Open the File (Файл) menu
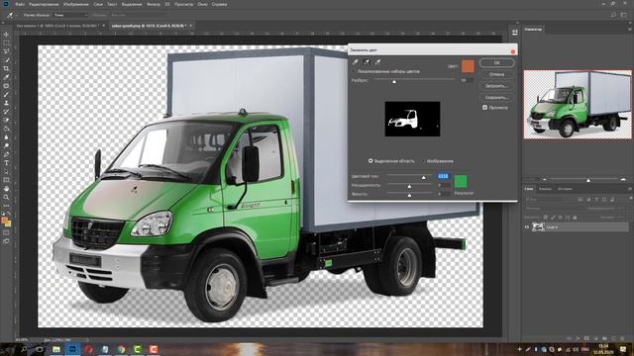 pos(20,4)
